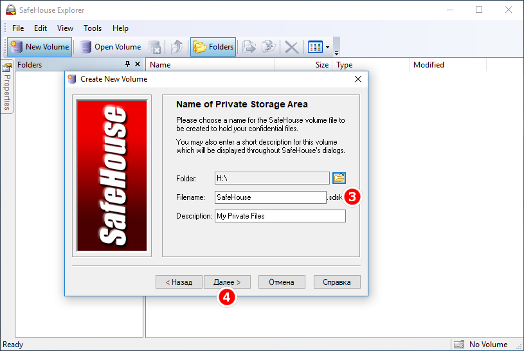Click the drive icon in status bar
The width and height of the screenshot is (524, 351).
click(x=459, y=345)
